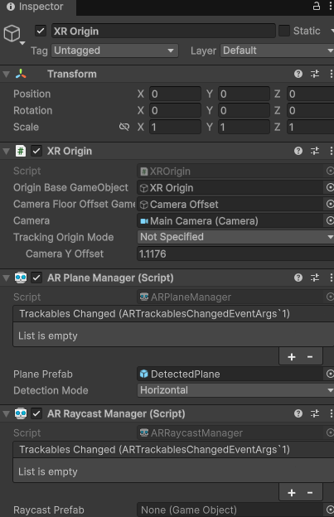Click the Camera Y Offset input field

pyautogui.click(x=235, y=254)
